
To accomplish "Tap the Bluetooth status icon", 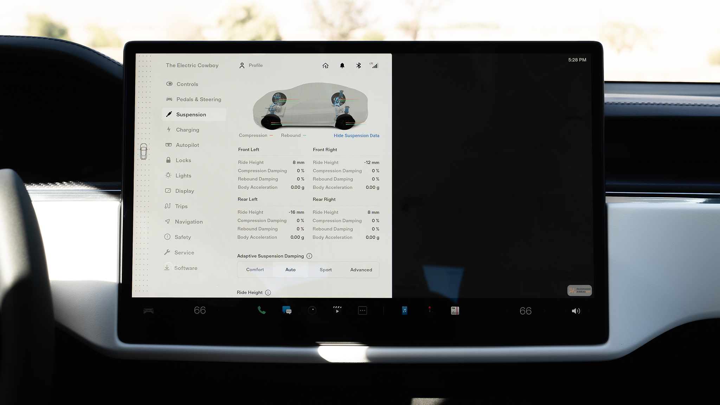I will click(x=358, y=65).
